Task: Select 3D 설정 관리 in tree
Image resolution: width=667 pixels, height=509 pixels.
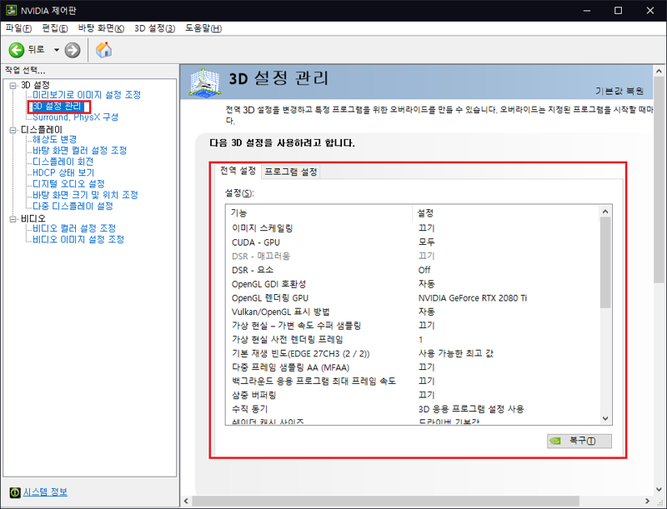Action: (x=57, y=106)
